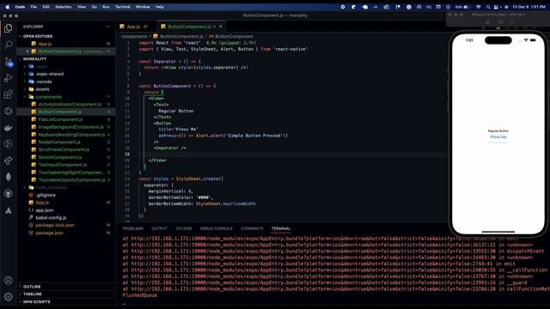Viewport: 550px width, 309px height.
Task: Click the Apple menu icon
Action: (8, 7)
